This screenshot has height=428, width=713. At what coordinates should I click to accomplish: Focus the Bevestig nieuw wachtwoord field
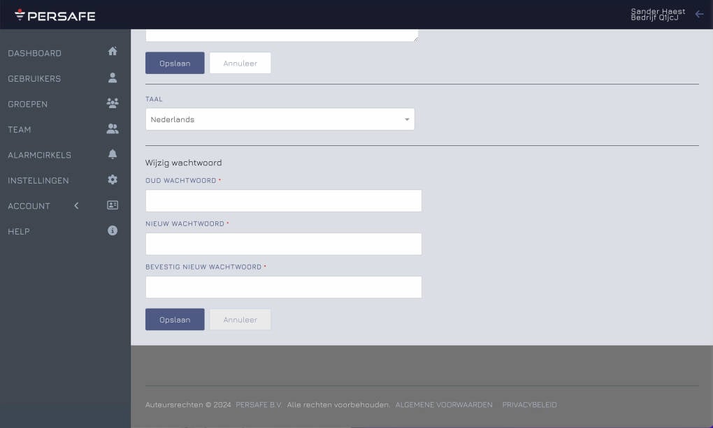(x=283, y=287)
